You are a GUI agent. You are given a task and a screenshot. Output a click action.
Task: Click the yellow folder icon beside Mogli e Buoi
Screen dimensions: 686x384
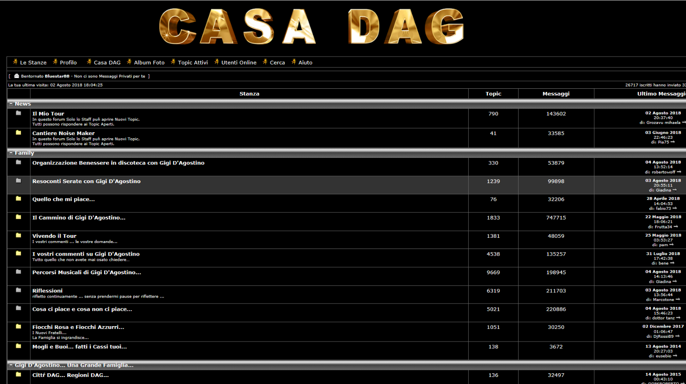[19, 346]
